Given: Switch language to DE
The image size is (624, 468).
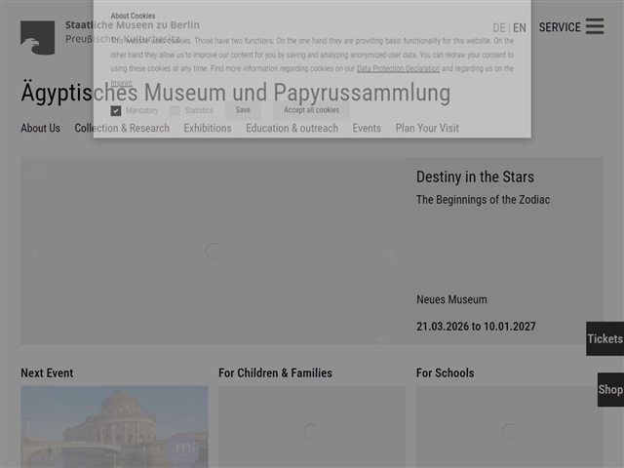Looking at the screenshot, I should point(499,28).
